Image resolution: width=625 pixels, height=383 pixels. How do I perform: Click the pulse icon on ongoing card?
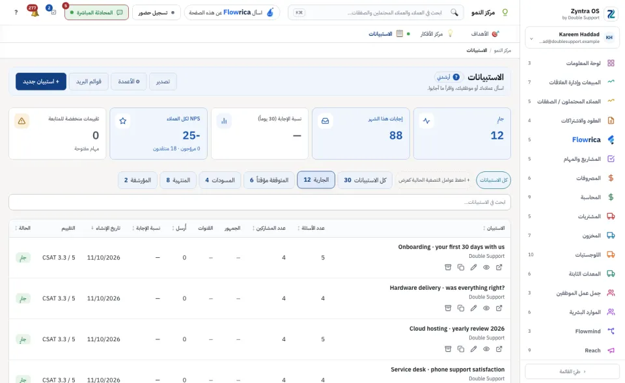(x=426, y=121)
